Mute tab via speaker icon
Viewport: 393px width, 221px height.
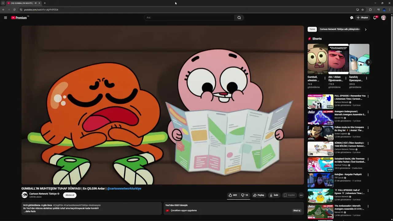click(x=36, y=3)
